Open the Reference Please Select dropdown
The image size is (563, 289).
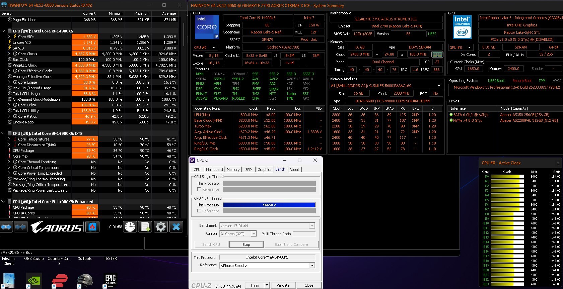pyautogui.click(x=267, y=266)
